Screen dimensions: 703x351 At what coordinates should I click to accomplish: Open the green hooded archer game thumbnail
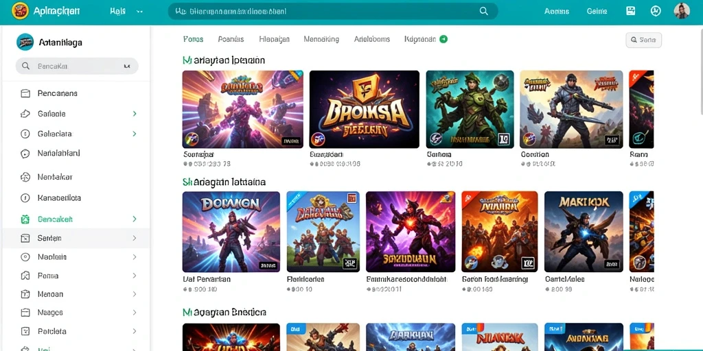pos(470,109)
